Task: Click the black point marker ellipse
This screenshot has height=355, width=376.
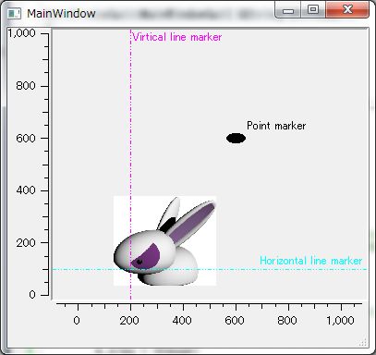Action: pyautogui.click(x=236, y=139)
